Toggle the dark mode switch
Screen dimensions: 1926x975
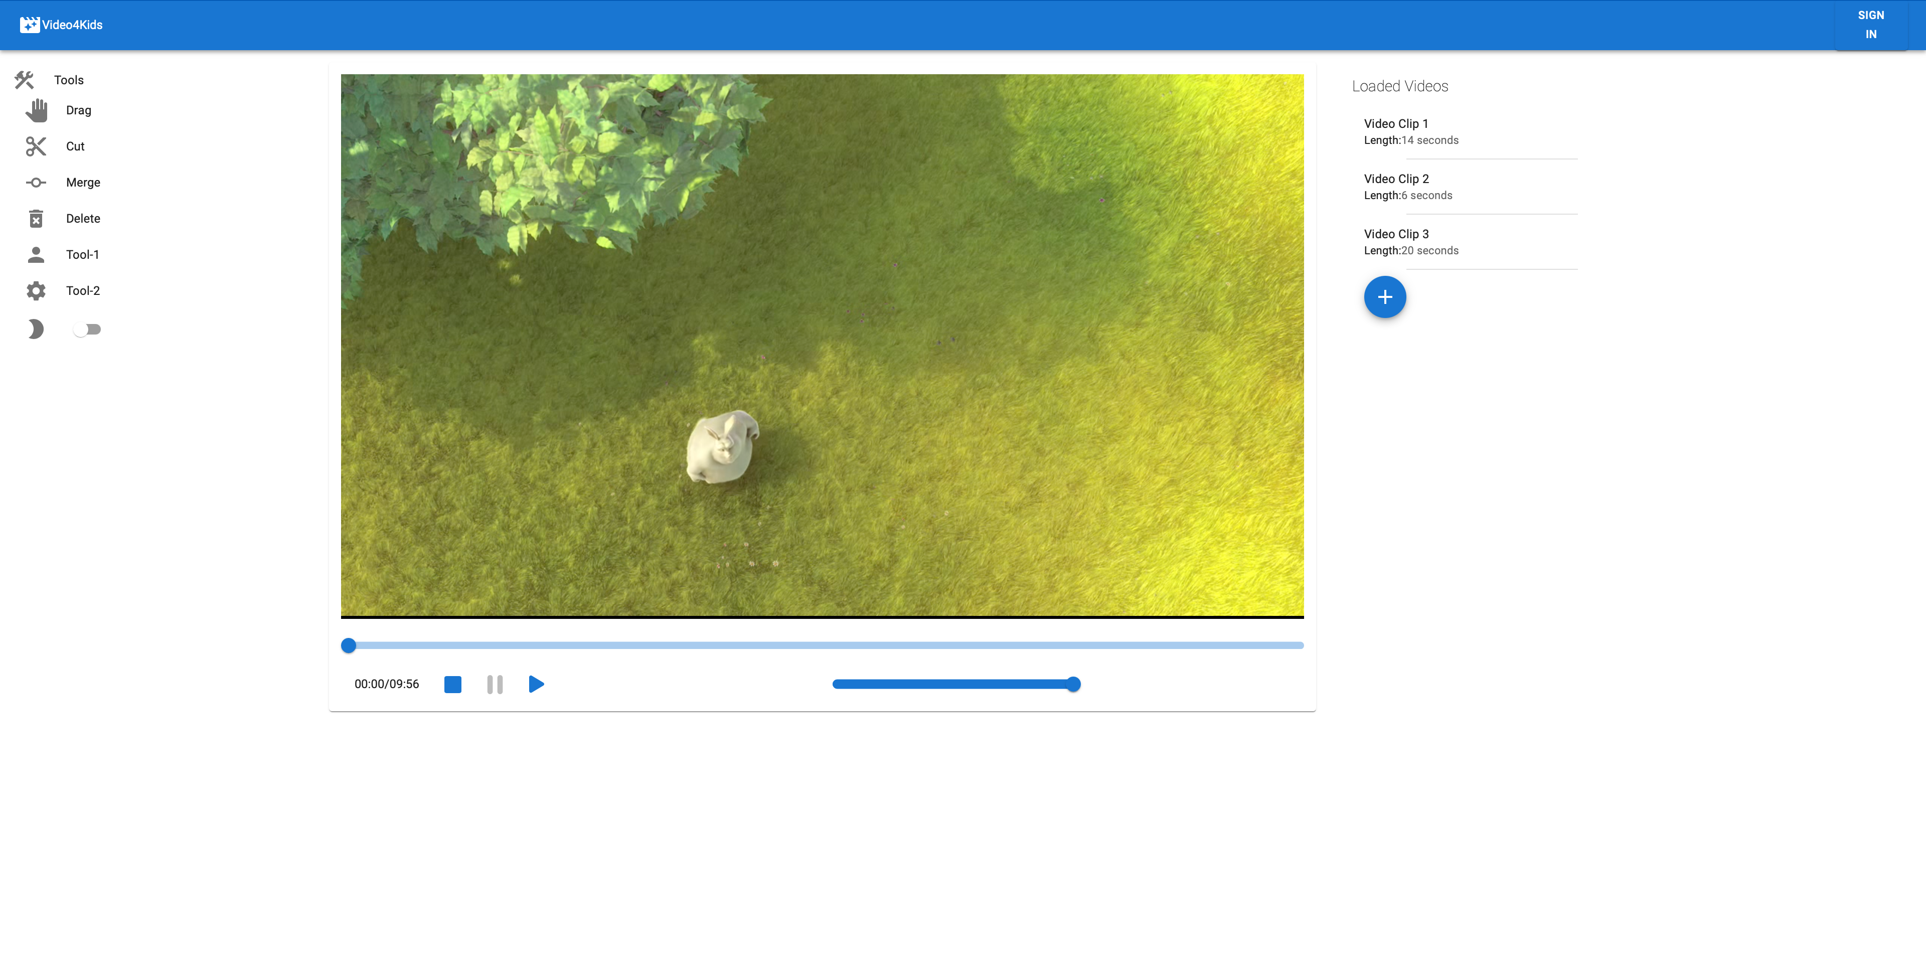point(87,330)
